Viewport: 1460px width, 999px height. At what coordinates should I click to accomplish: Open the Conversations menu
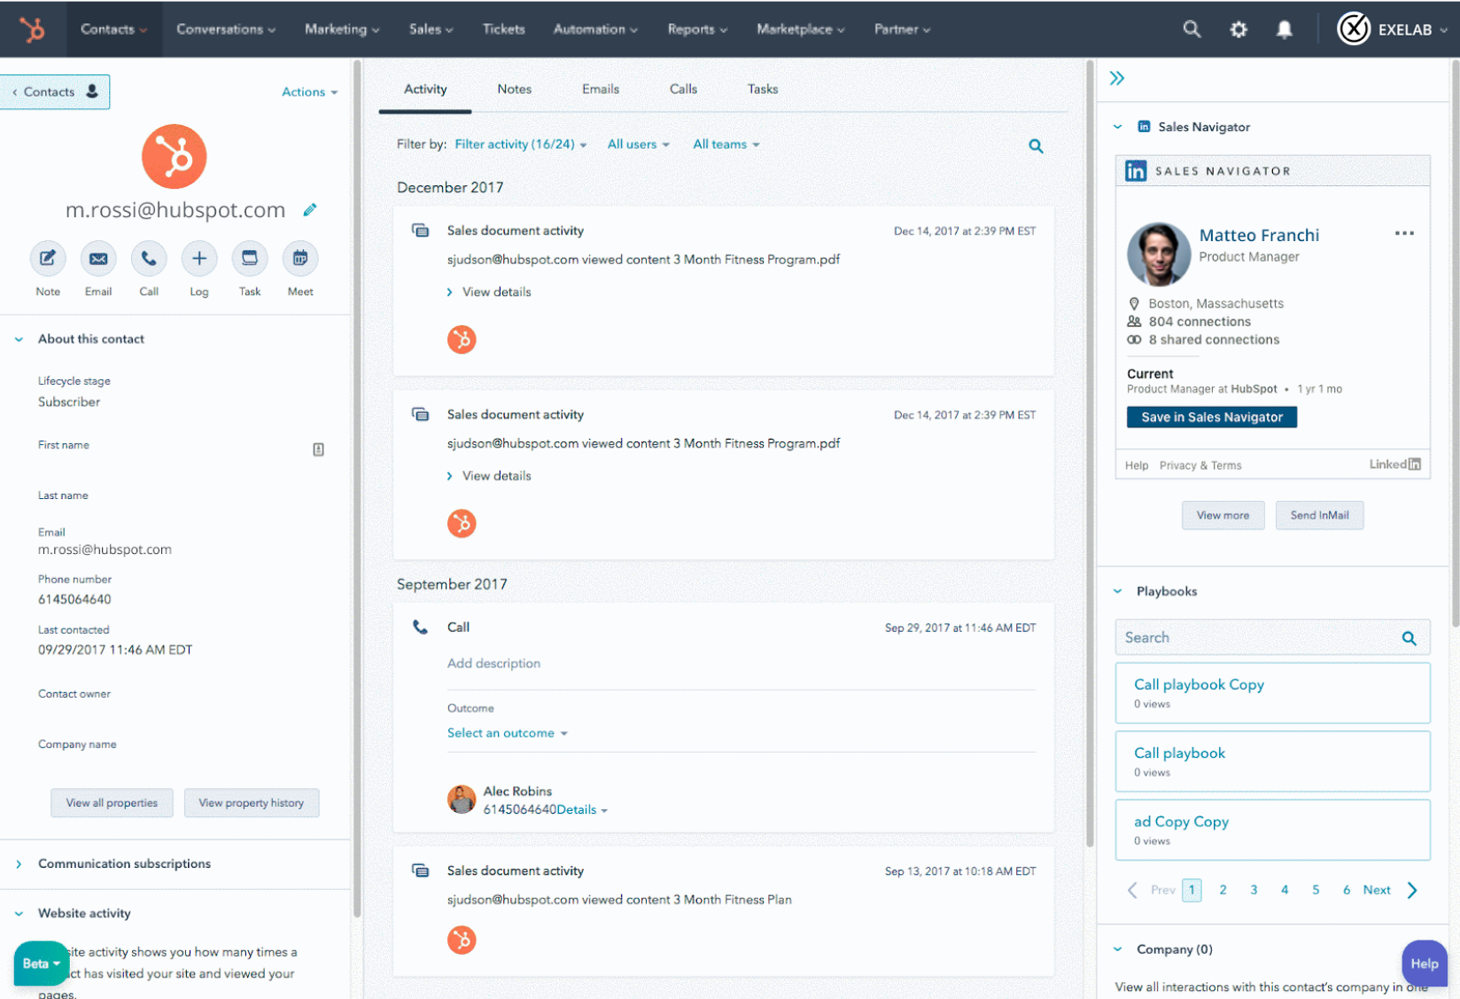[x=226, y=29]
